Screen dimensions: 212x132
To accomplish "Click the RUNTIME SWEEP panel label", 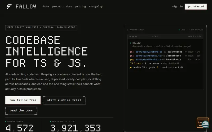I will click(137, 30).
